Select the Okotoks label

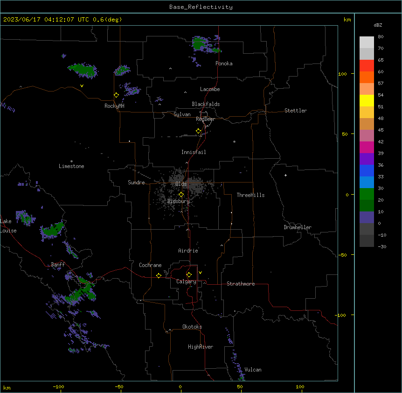(x=192, y=327)
